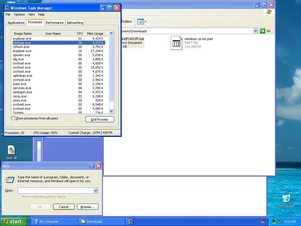Toggle Show processes from all users

click(13, 118)
